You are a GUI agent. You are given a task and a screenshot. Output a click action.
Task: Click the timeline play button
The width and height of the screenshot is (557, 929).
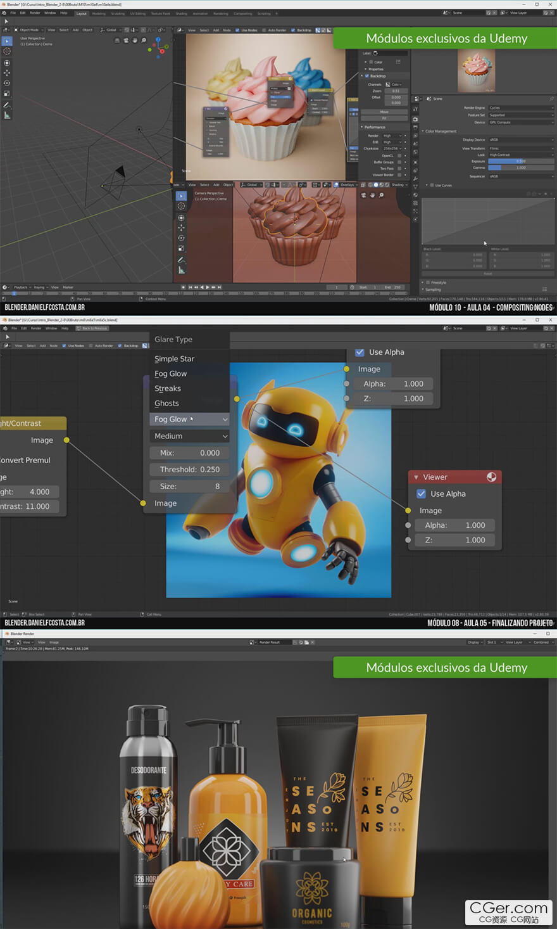pyautogui.click(x=207, y=287)
